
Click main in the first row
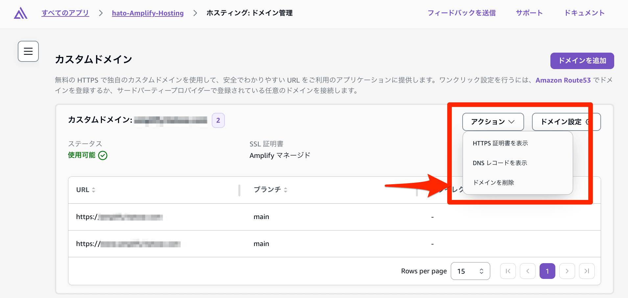coord(261,217)
